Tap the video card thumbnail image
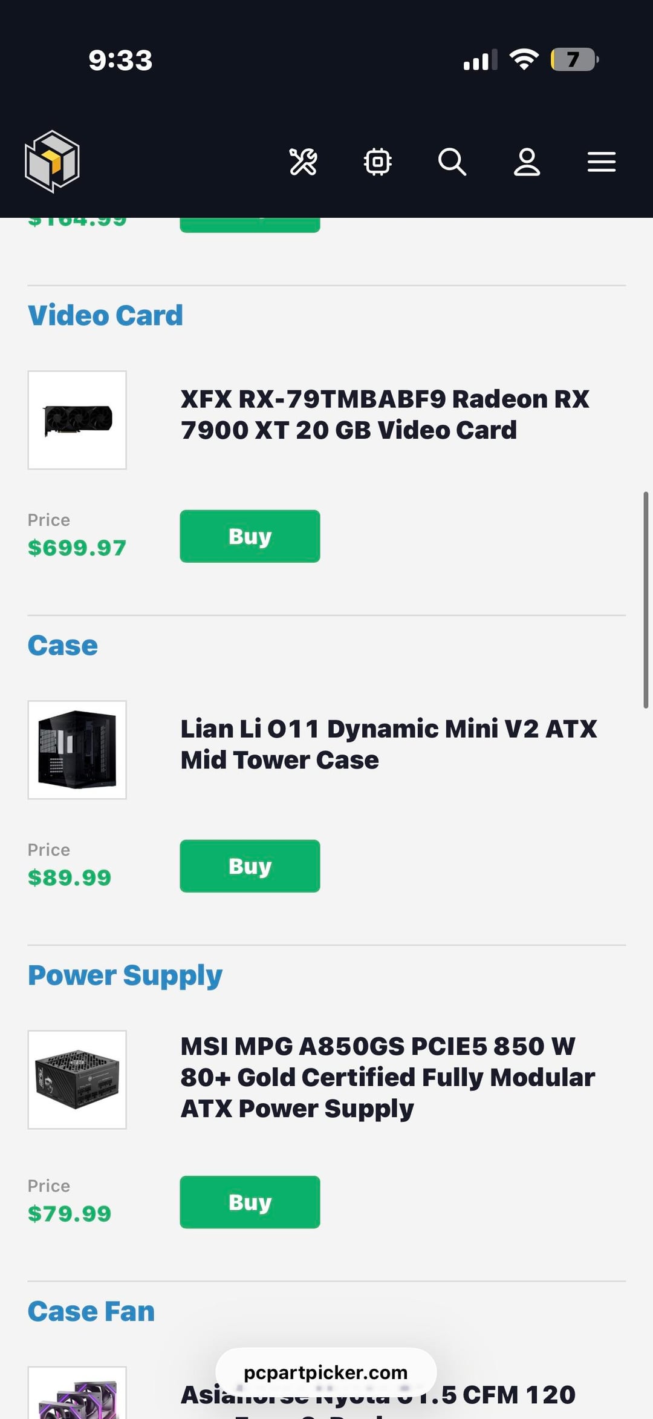The image size is (653, 1419). [77, 420]
